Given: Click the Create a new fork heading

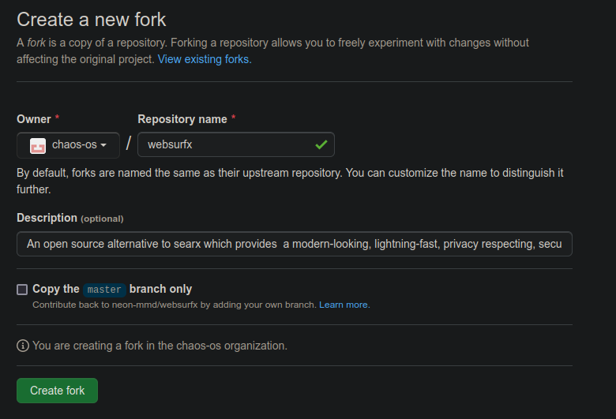Looking at the screenshot, I should pyautogui.click(x=91, y=19).
